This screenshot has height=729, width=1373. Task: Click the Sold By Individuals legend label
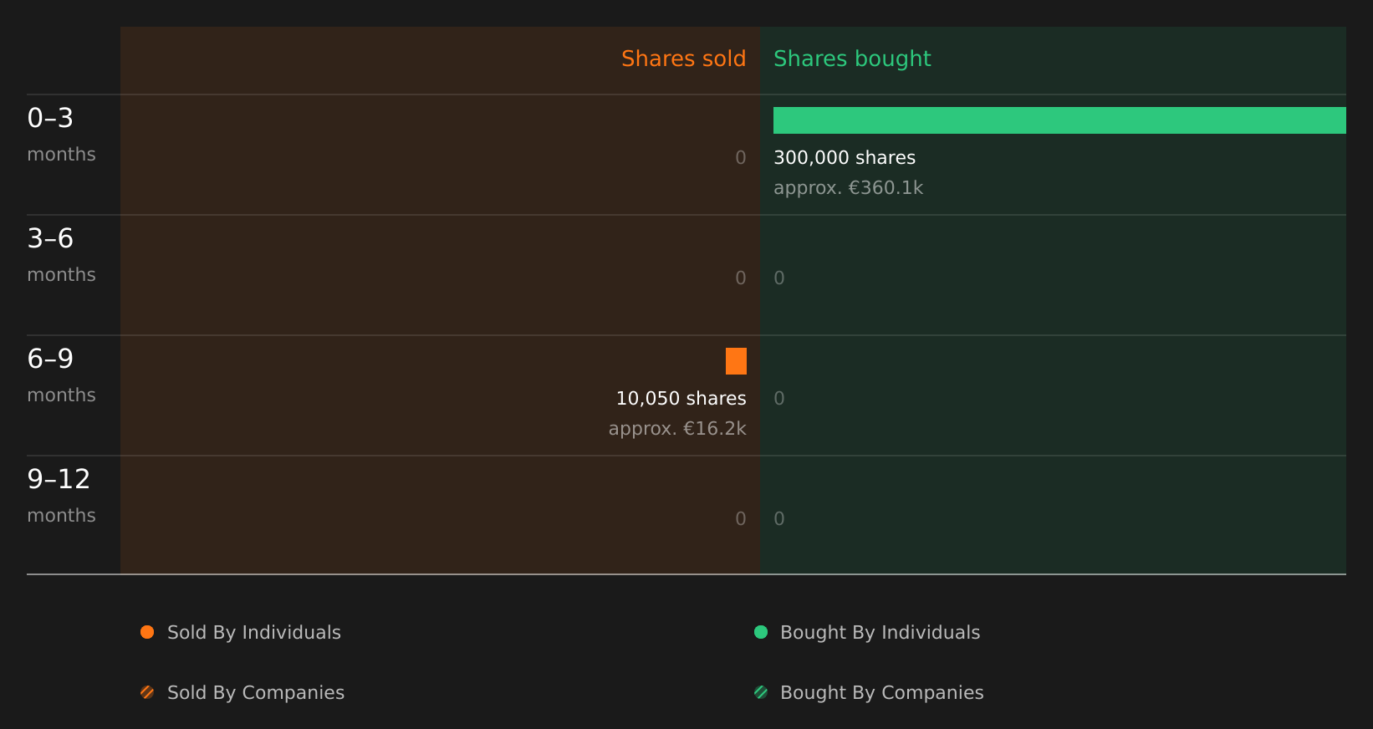(x=254, y=633)
